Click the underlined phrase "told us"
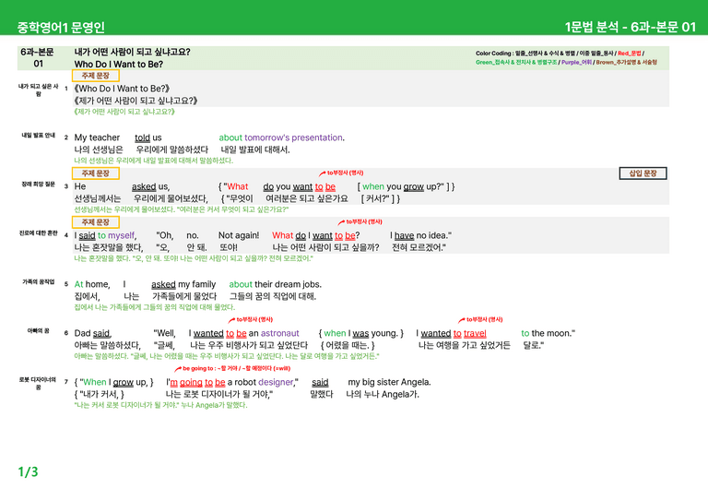The height and width of the screenshot is (501, 708). coord(148,137)
